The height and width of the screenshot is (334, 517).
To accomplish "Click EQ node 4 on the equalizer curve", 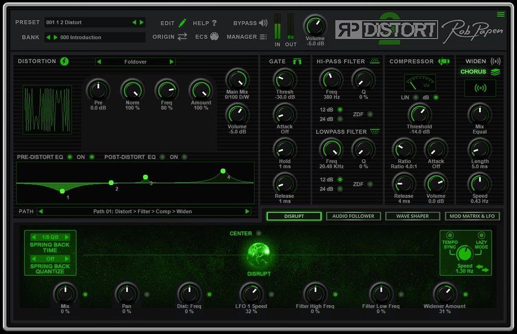I will pyautogui.click(x=223, y=170).
